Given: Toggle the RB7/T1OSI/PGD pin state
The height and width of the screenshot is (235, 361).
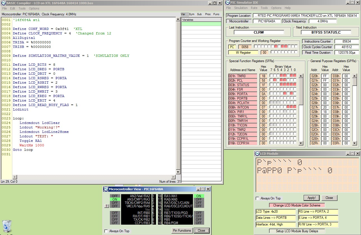Looking at the screenshot, I should pyautogui.click(x=199, y=213).
